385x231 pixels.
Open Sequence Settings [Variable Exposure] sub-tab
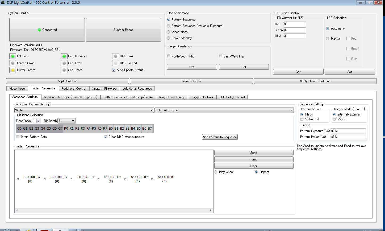click(x=71, y=97)
